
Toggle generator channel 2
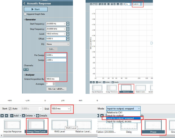coord(27,69)
